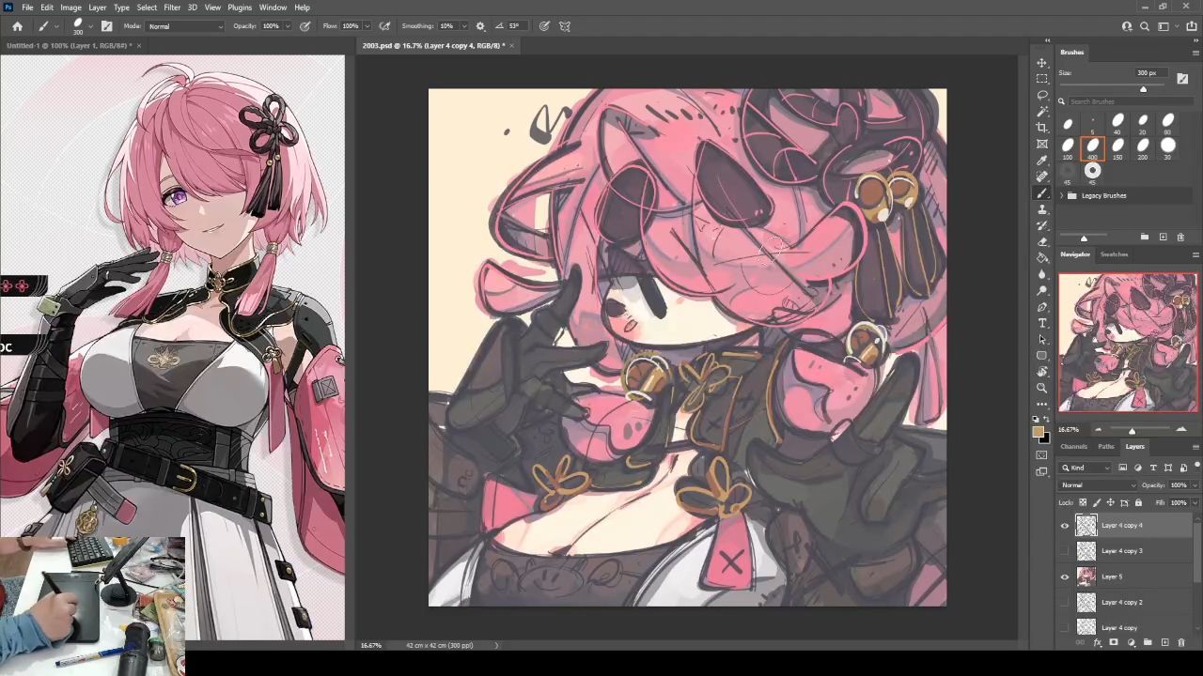This screenshot has height=676, width=1203.
Task: Open the smoothing options gear
Action: 480,26
